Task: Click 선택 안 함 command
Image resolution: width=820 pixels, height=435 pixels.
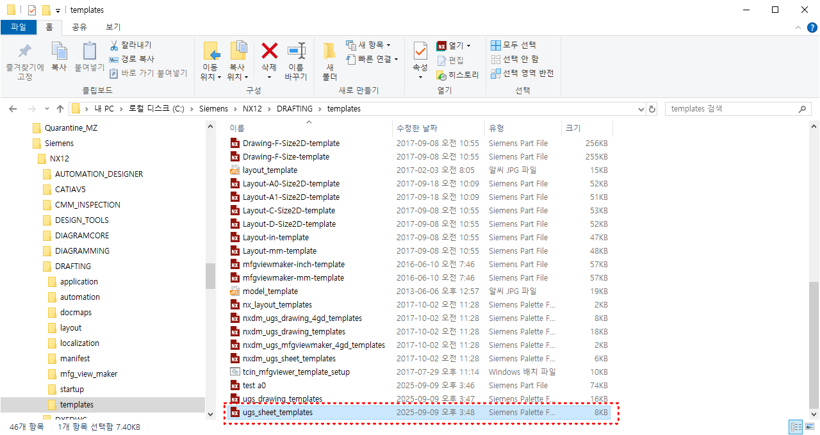Action: pos(514,59)
